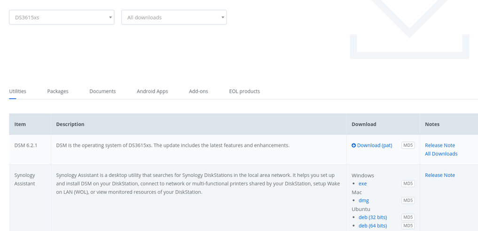Show MD5 for the Mac dmg
The image size is (478, 231).
(x=408, y=200)
